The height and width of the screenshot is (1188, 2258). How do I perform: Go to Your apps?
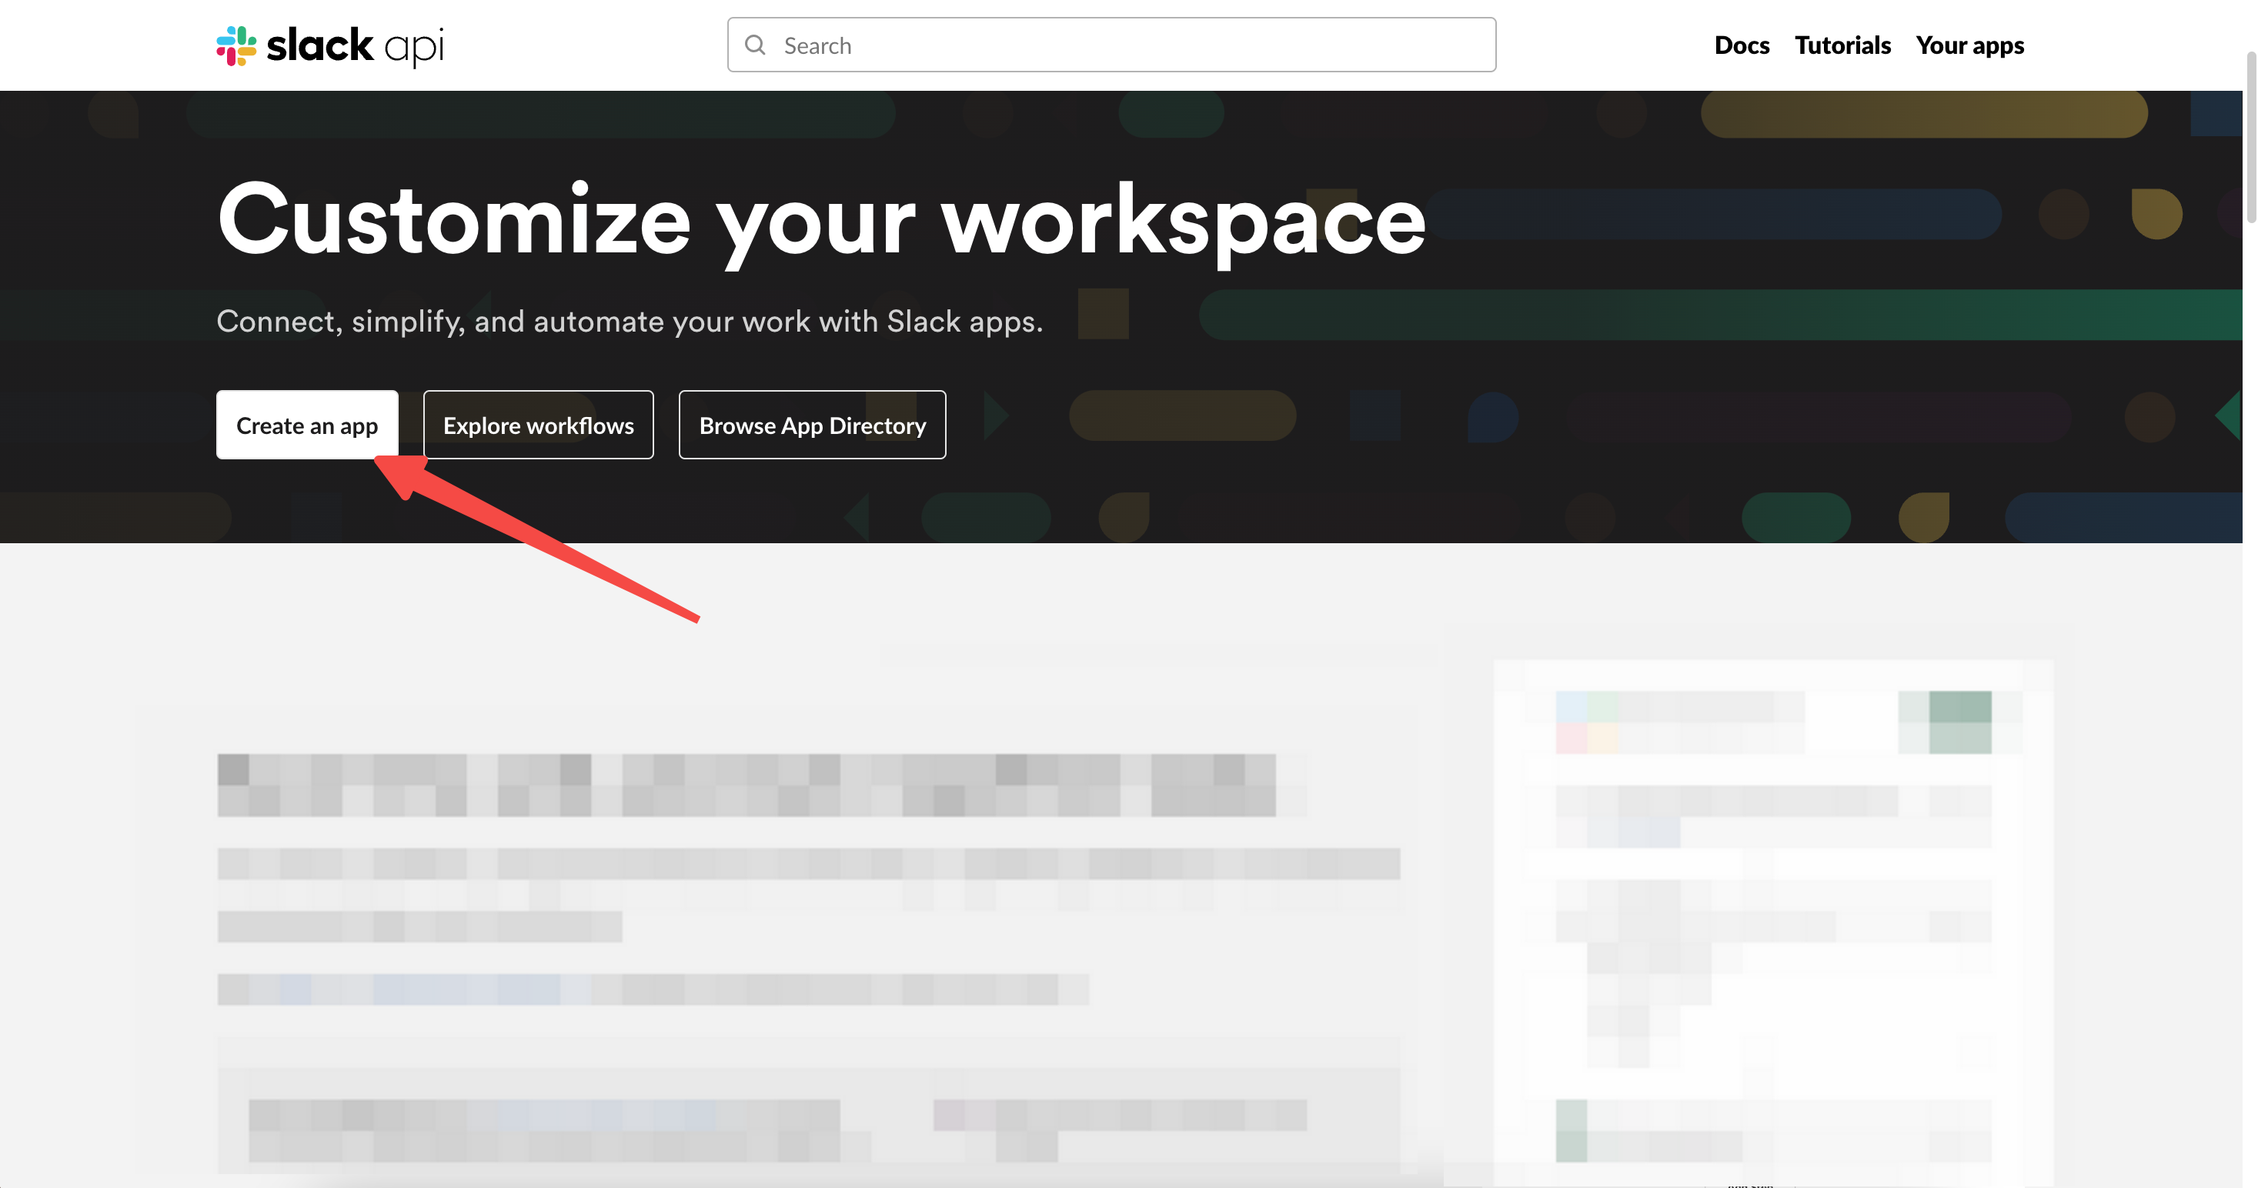click(1969, 45)
